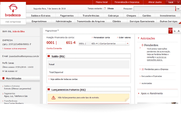
Task: Click the arrow beside 0 Pendentes
Action: point(140,48)
